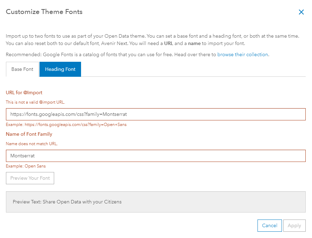
Task: Click the Name does not match URL error
Action: tap(31, 144)
